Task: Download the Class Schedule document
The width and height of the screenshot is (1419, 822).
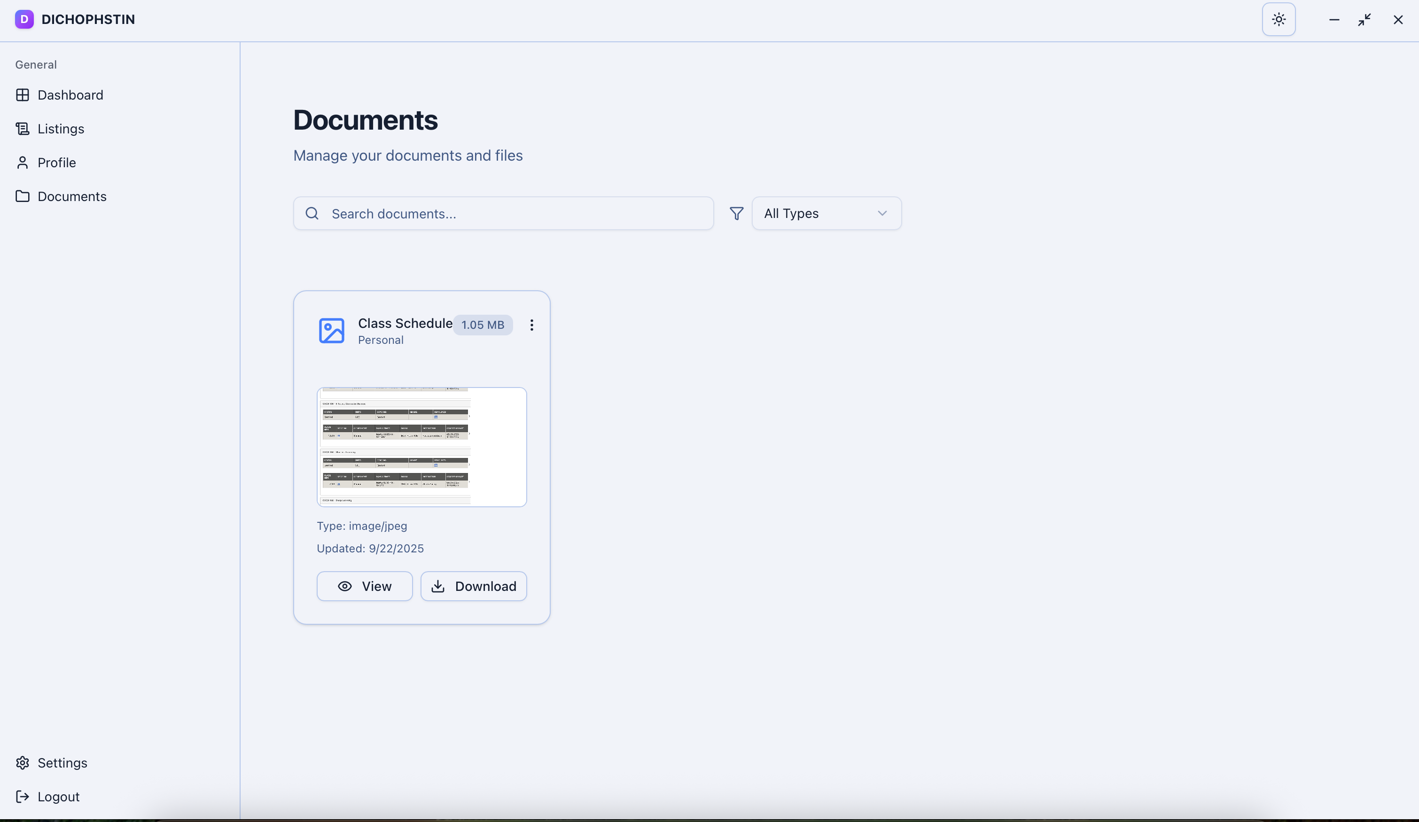Action: click(x=473, y=586)
